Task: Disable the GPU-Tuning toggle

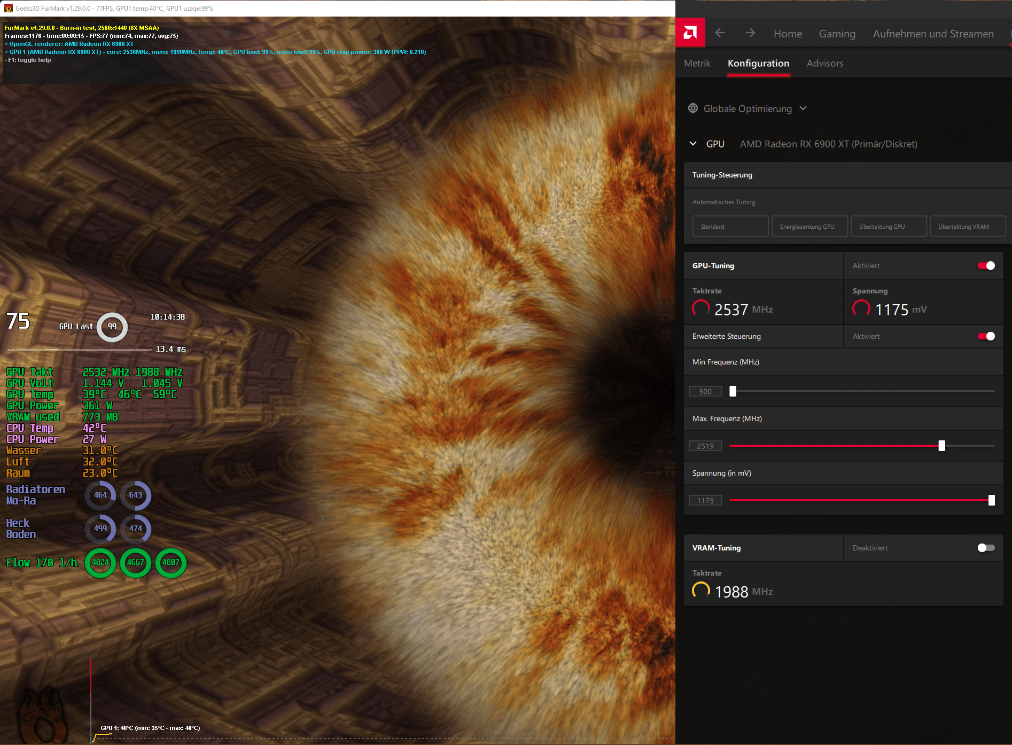Action: point(986,266)
